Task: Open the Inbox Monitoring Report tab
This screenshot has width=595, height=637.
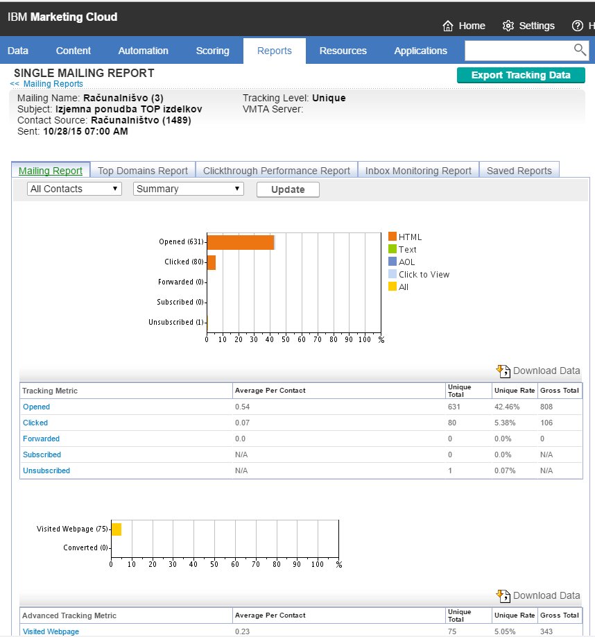Action: click(418, 171)
